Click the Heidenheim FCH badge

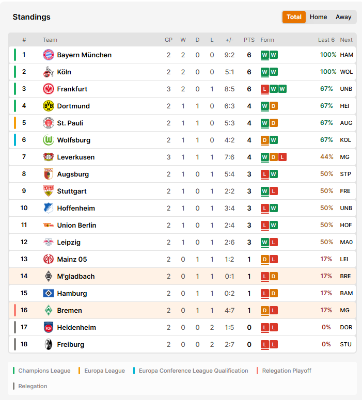point(48,327)
